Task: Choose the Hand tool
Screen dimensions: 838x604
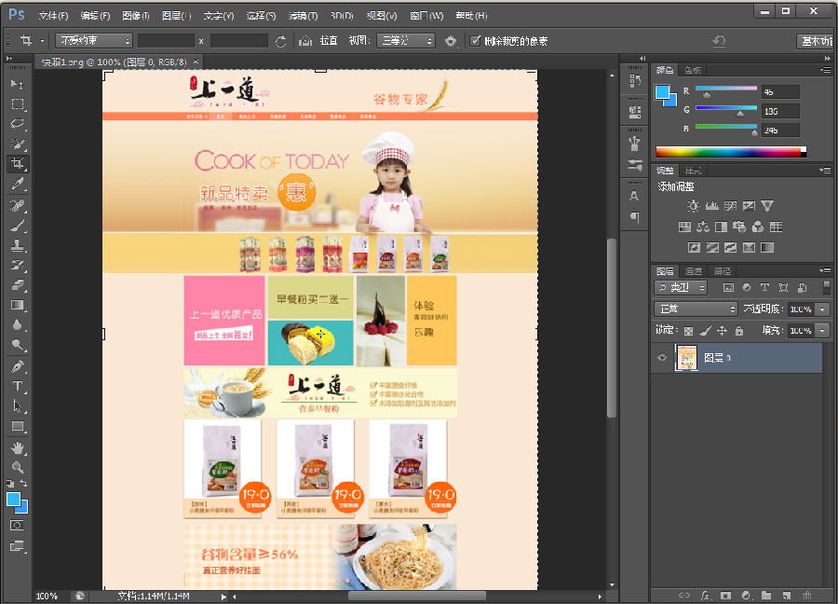Action: [18, 447]
